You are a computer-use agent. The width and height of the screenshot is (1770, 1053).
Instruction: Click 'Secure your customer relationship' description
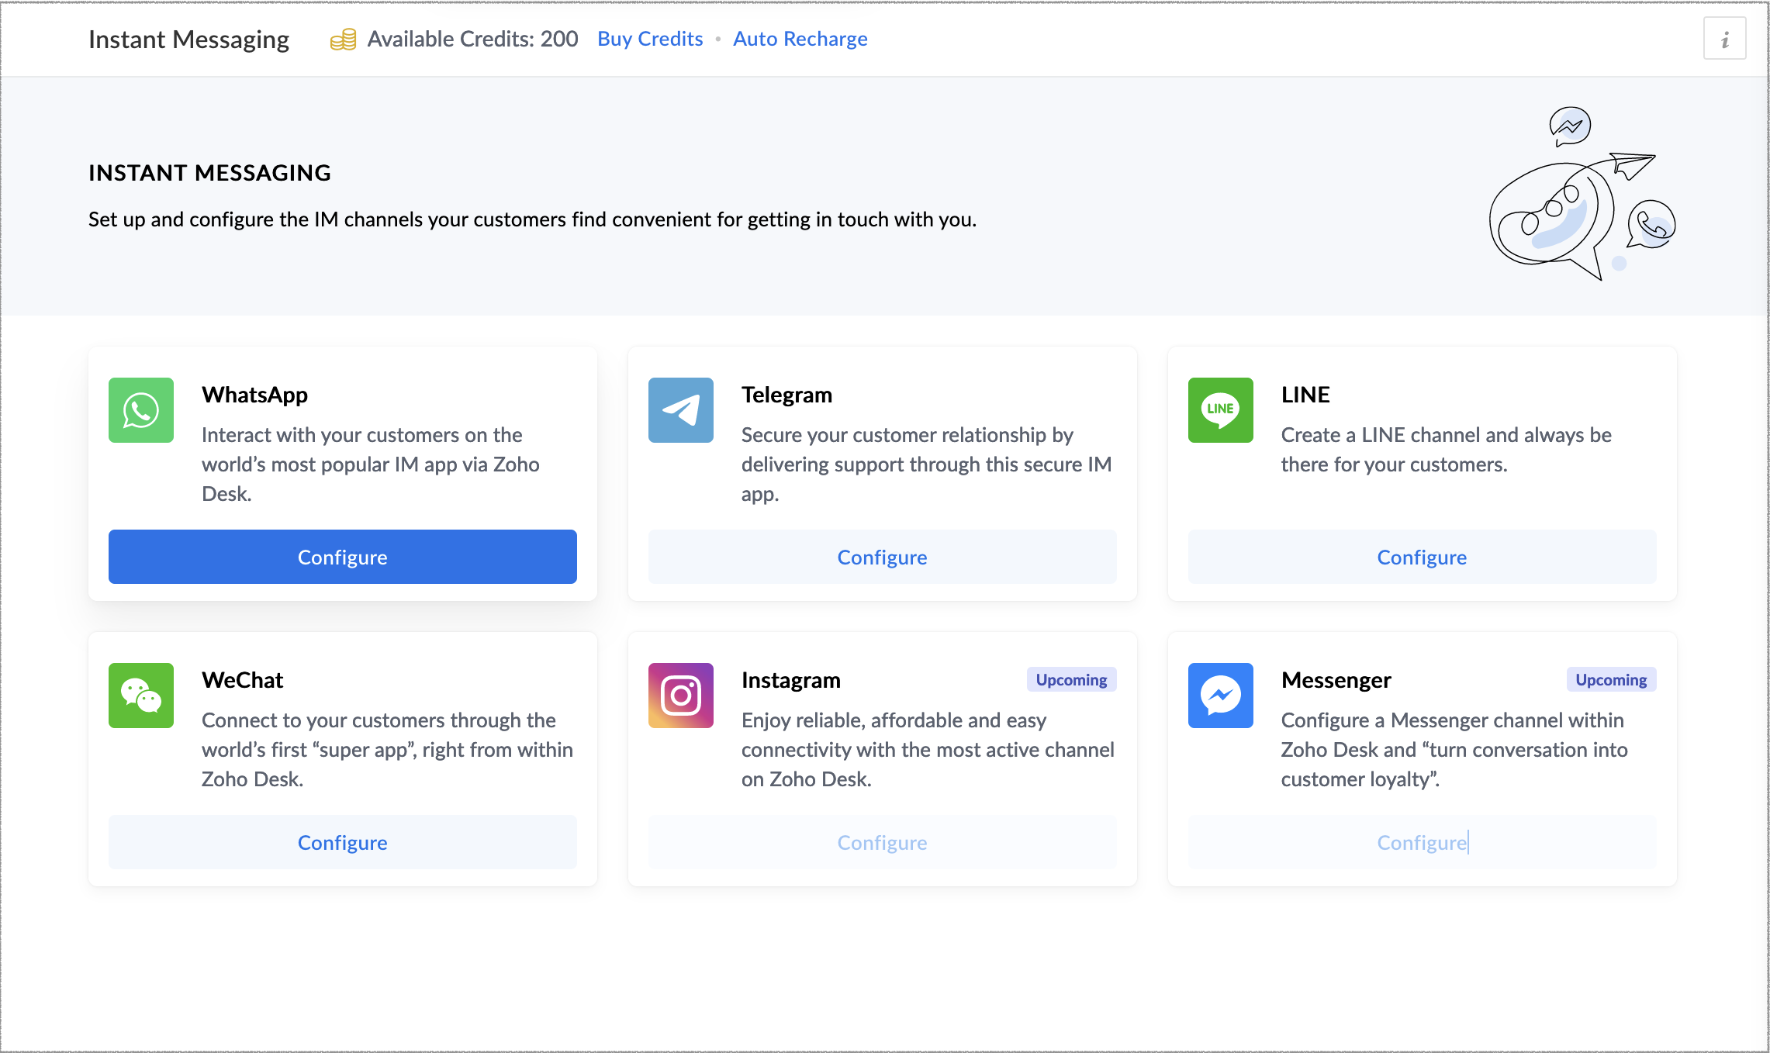tap(927, 464)
